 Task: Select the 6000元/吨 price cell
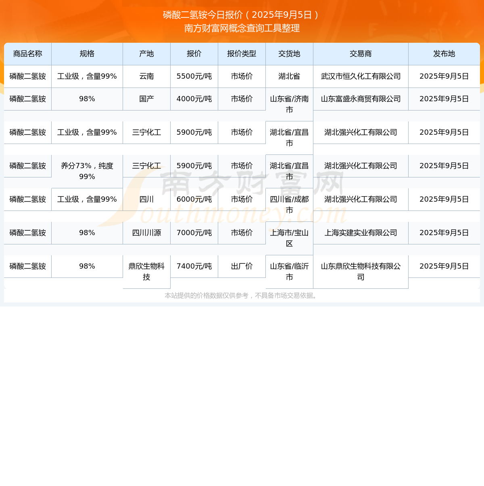(x=194, y=199)
